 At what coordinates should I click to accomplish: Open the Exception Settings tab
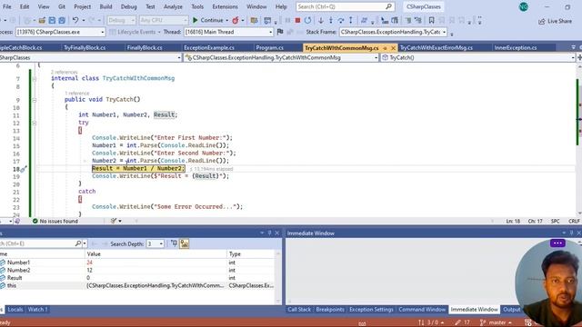tap(371, 309)
